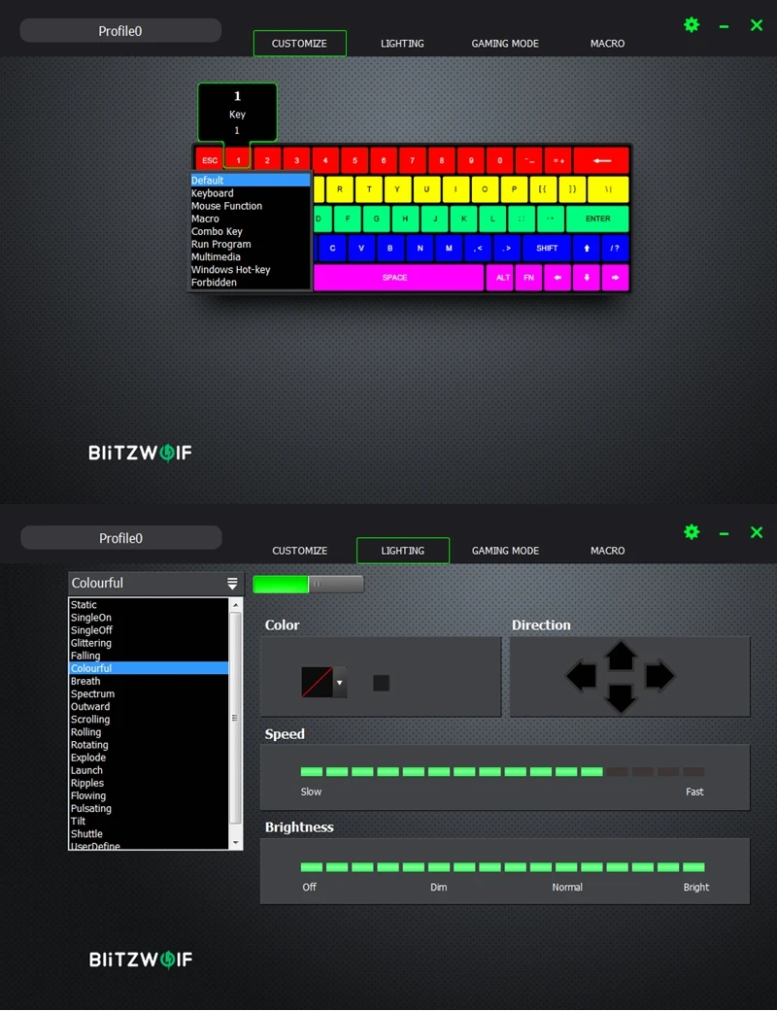Select the magenta down-arrow key
This screenshot has width=777, height=1011.
[587, 278]
